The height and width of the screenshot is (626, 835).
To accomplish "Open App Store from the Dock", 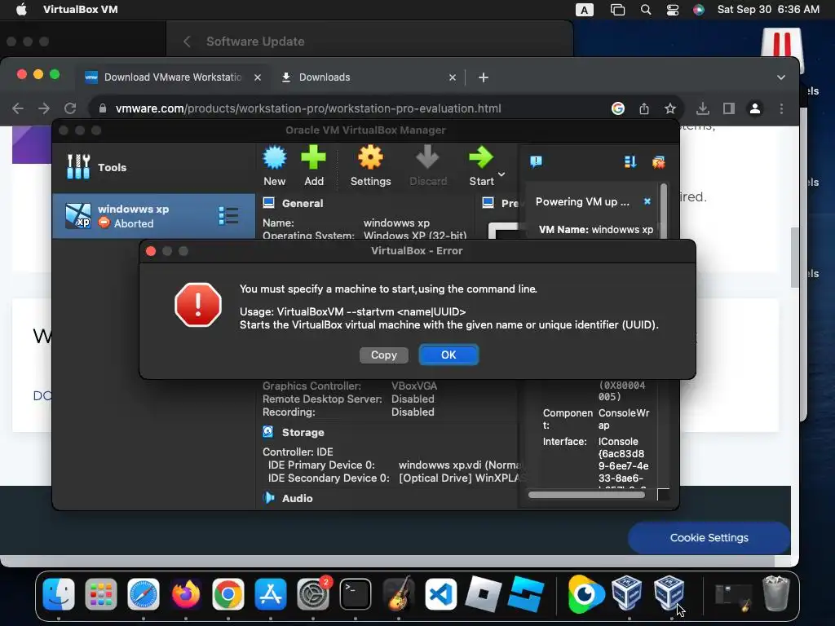I will point(271,594).
